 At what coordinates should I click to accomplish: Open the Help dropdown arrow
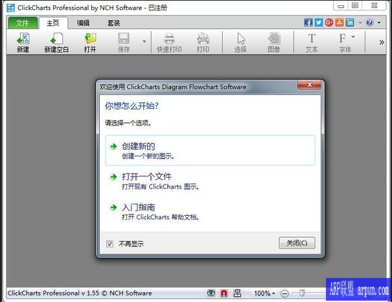(379, 23)
